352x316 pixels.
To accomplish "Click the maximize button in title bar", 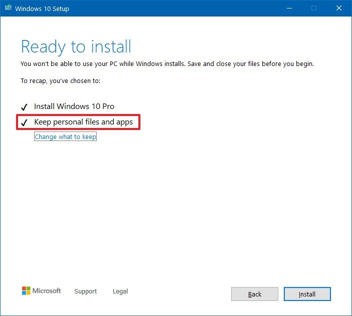I will click(x=314, y=8).
